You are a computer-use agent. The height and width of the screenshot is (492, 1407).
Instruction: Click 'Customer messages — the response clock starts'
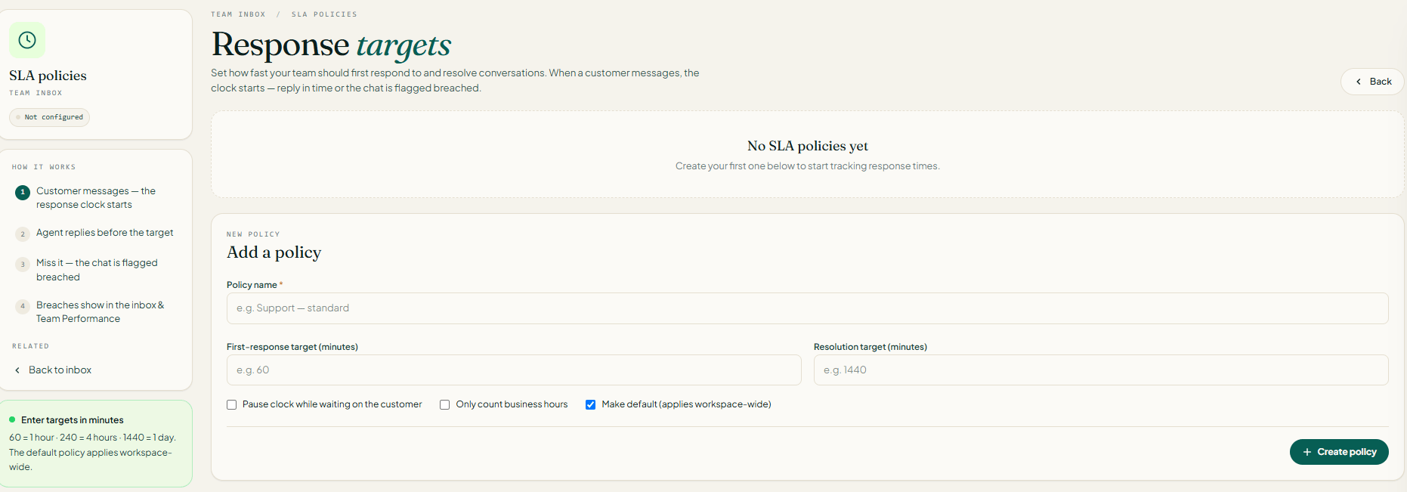(x=96, y=198)
